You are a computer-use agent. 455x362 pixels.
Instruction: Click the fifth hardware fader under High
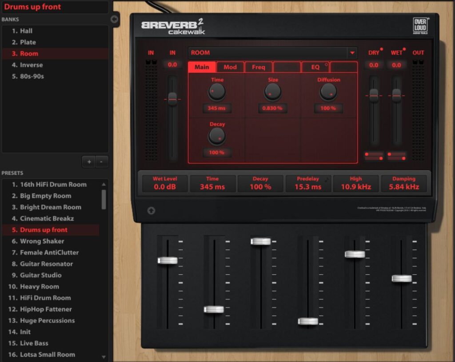pyautogui.click(x=355, y=254)
